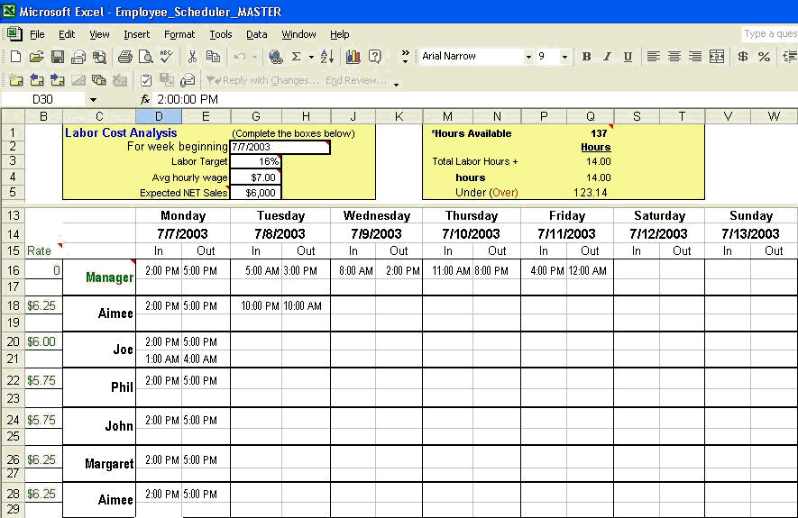Open the font size 9 dropdown arrow
798x518 pixels.
coord(564,57)
